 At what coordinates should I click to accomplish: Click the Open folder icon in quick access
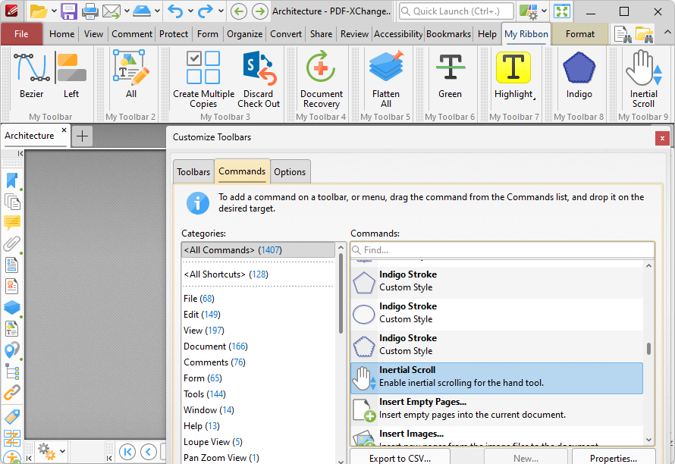click(x=39, y=11)
